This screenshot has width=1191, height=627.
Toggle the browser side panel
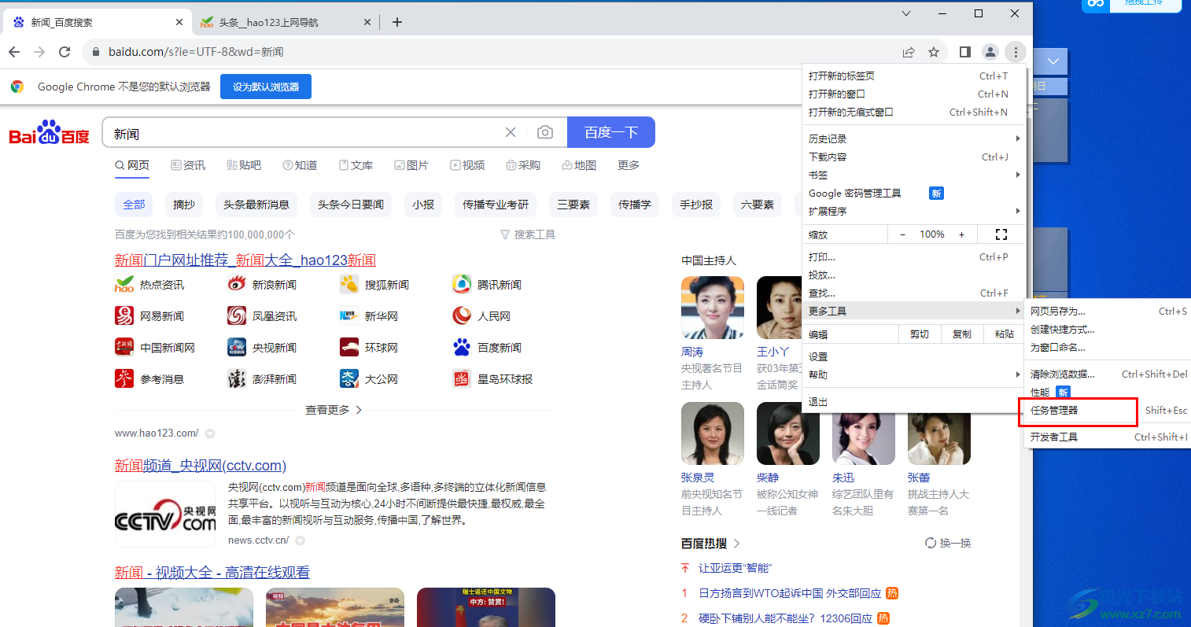point(964,52)
